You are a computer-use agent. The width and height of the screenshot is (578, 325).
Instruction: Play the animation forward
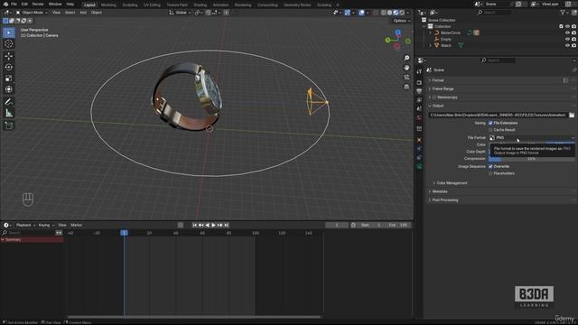click(213, 225)
